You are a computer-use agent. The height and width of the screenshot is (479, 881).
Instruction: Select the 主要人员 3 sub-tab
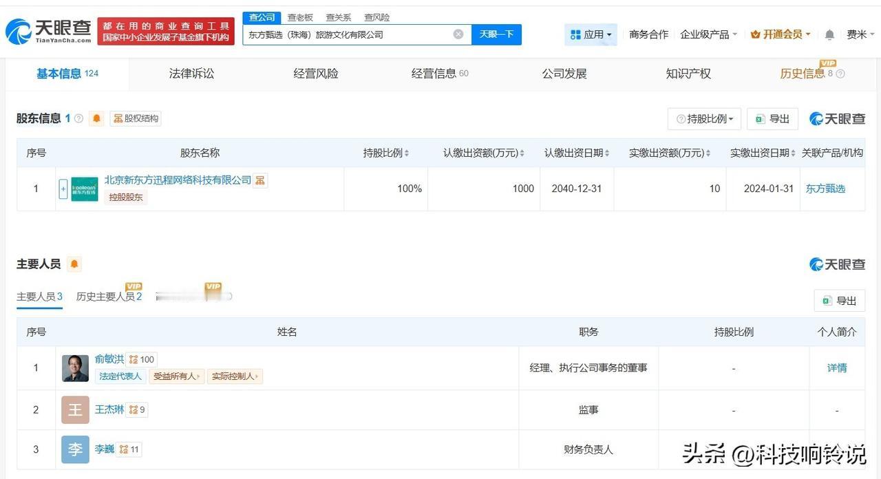39,297
